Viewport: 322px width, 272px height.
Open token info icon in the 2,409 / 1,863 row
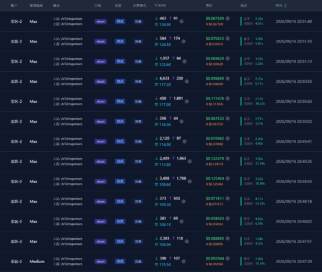pos(190,162)
